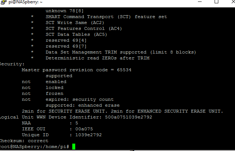Click the pi@NASpberry window title text
235x151 pixels.
click(x=25, y=2)
